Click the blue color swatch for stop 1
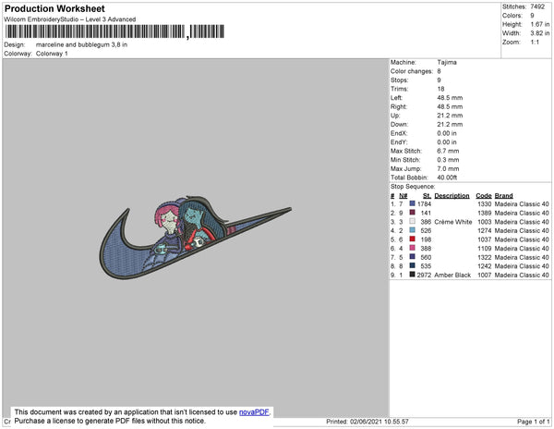Image resolution: width=554 pixels, height=429 pixels. coord(412,203)
